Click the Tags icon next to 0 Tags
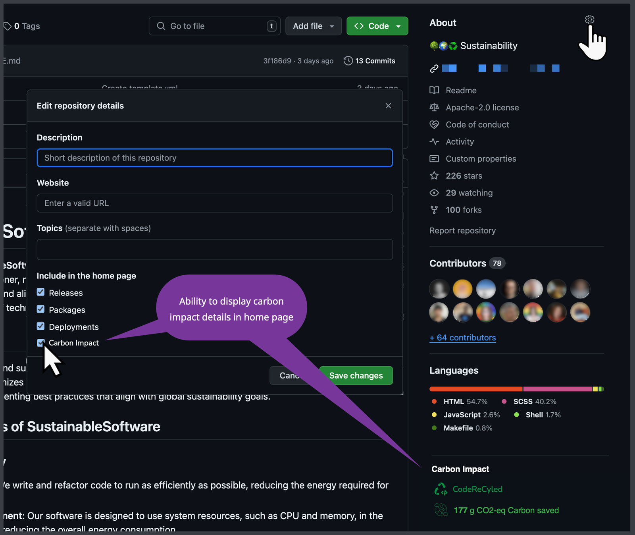The width and height of the screenshot is (635, 535). pos(8,26)
